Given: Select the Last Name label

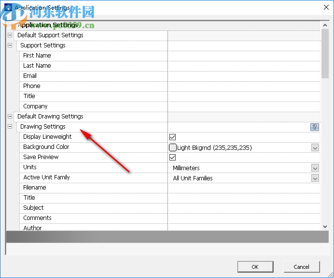Looking at the screenshot, I should pos(37,65).
